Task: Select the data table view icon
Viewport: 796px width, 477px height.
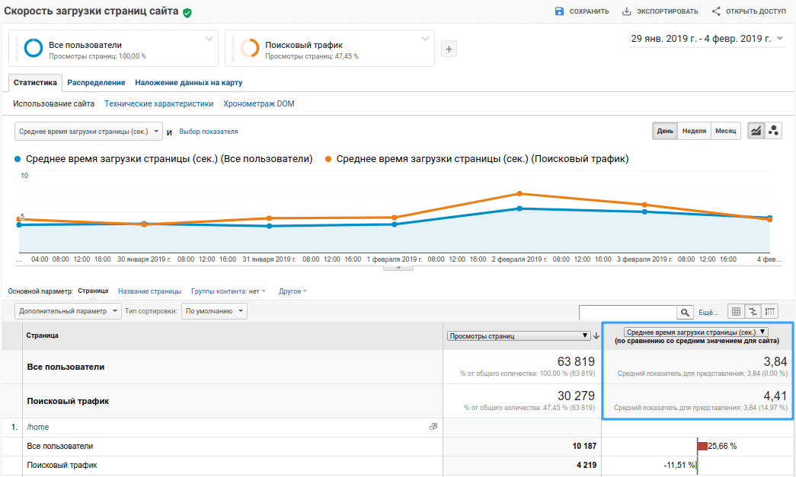Action: [736, 311]
